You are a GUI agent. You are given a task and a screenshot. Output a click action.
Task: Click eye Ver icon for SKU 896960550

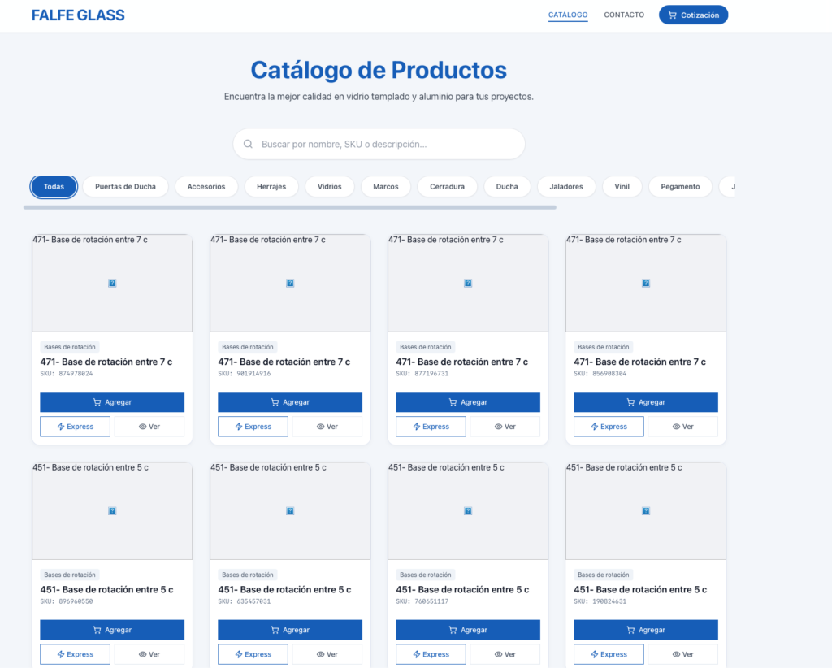click(142, 654)
